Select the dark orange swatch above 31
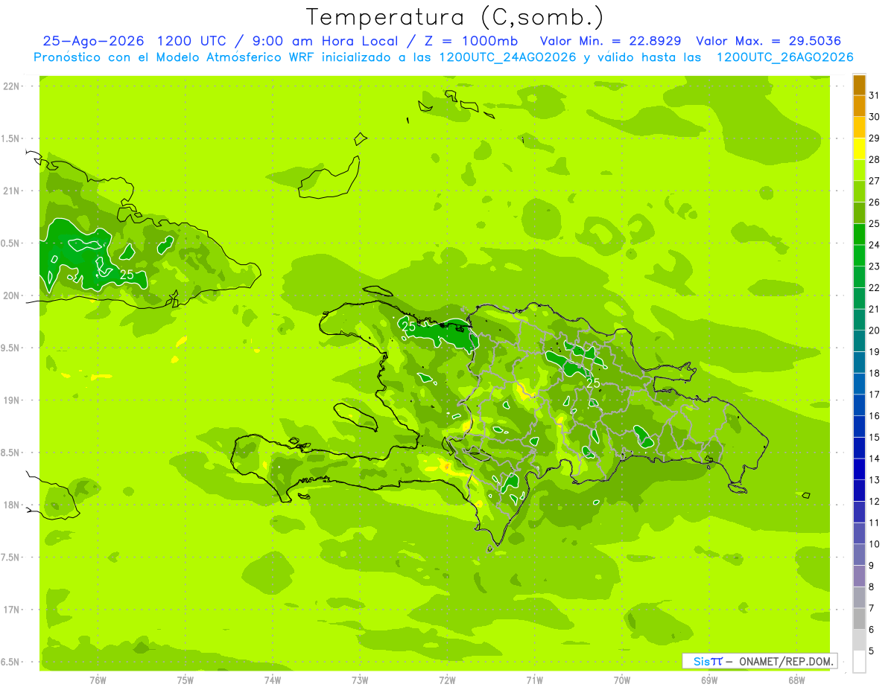This screenshot has width=894, height=690. tap(859, 85)
